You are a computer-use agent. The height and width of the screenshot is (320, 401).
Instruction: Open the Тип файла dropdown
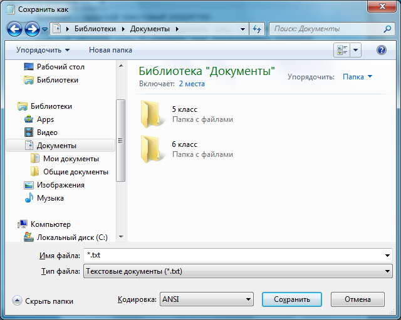click(x=238, y=271)
